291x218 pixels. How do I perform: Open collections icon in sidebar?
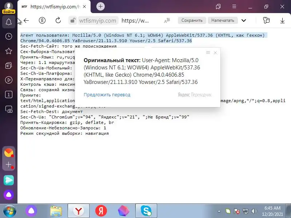(x=9, y=65)
